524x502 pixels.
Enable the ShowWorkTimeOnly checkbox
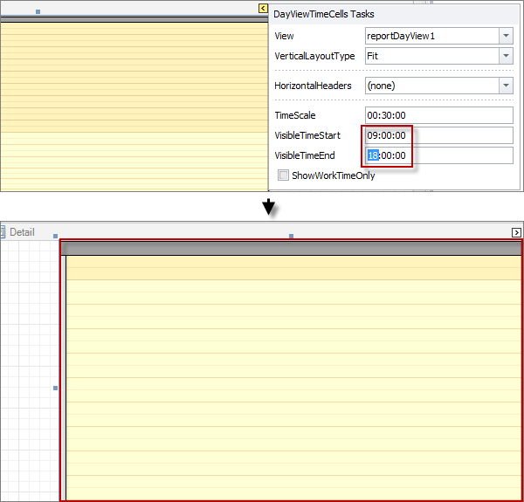point(283,175)
